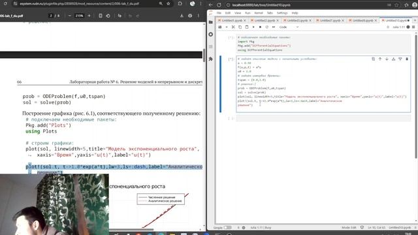Insert a new cell with the plus icon
The image size is (418, 235).
227,27
